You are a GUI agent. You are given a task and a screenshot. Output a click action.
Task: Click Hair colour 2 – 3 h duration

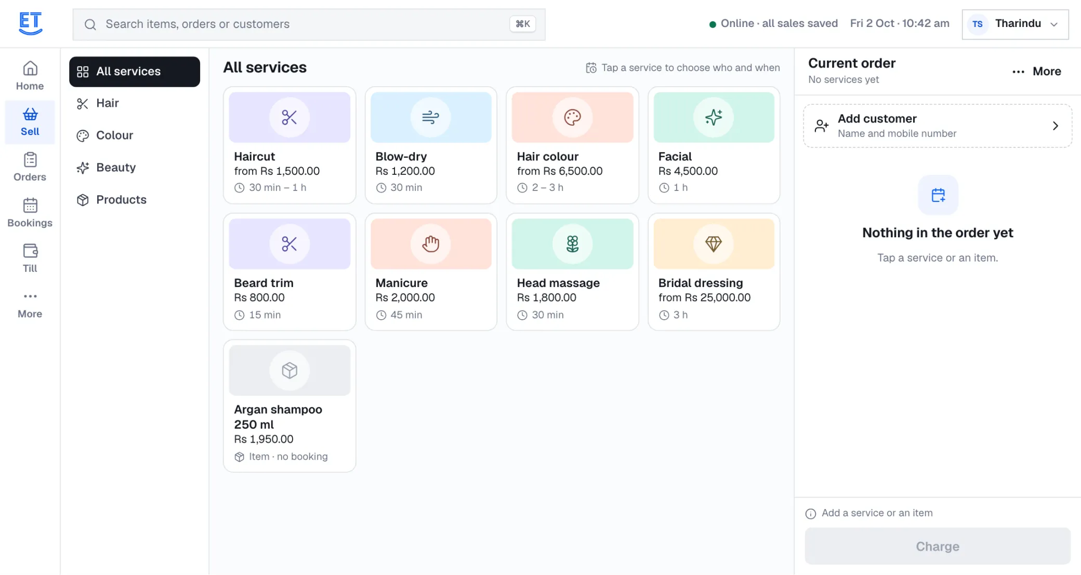click(540, 188)
